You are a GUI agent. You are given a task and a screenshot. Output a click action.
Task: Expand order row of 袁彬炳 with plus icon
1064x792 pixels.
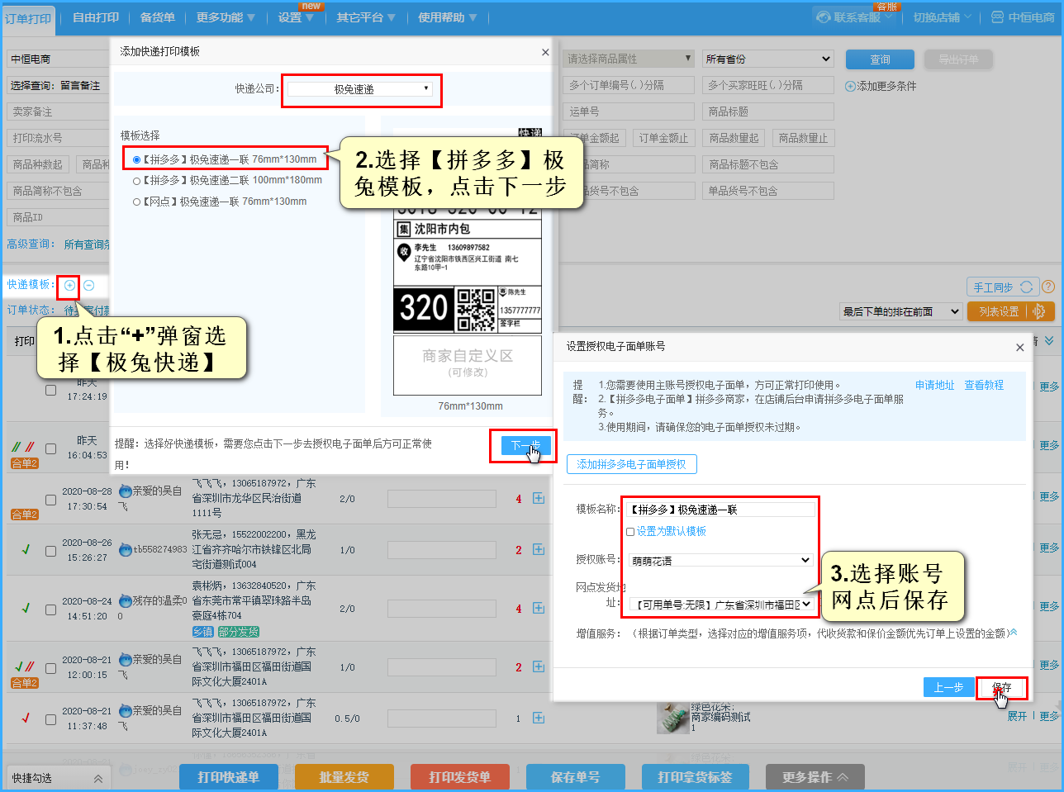tap(539, 608)
